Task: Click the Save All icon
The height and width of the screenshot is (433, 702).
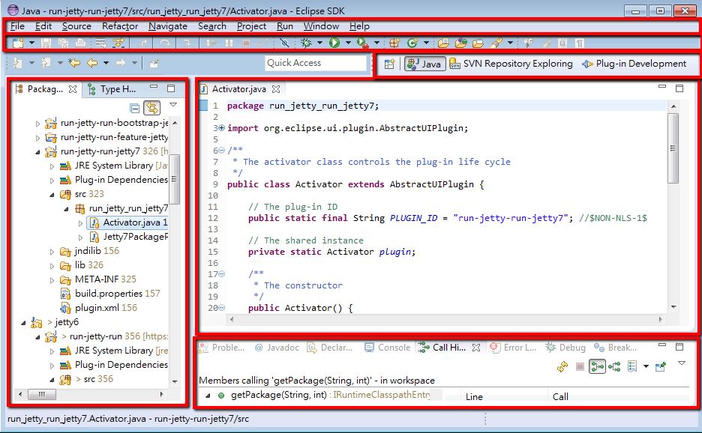Action: [x=63, y=43]
